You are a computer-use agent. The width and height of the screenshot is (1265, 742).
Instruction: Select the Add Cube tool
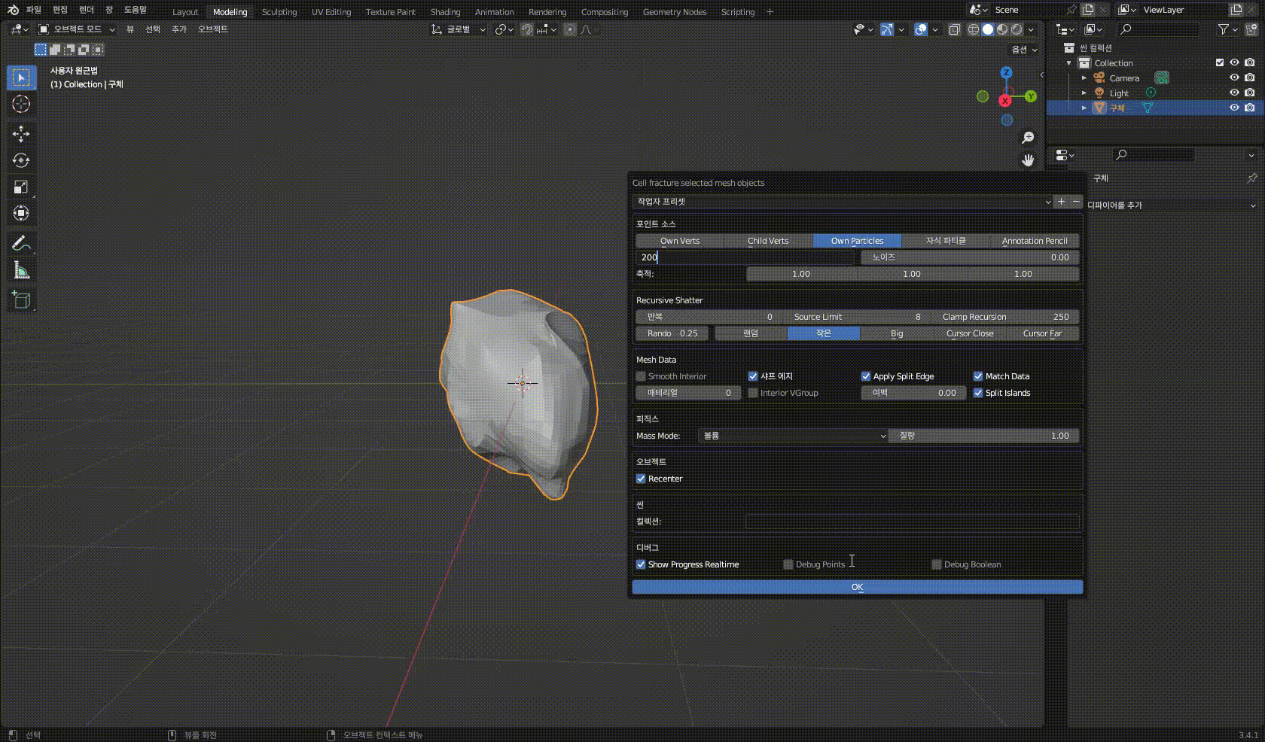21,300
